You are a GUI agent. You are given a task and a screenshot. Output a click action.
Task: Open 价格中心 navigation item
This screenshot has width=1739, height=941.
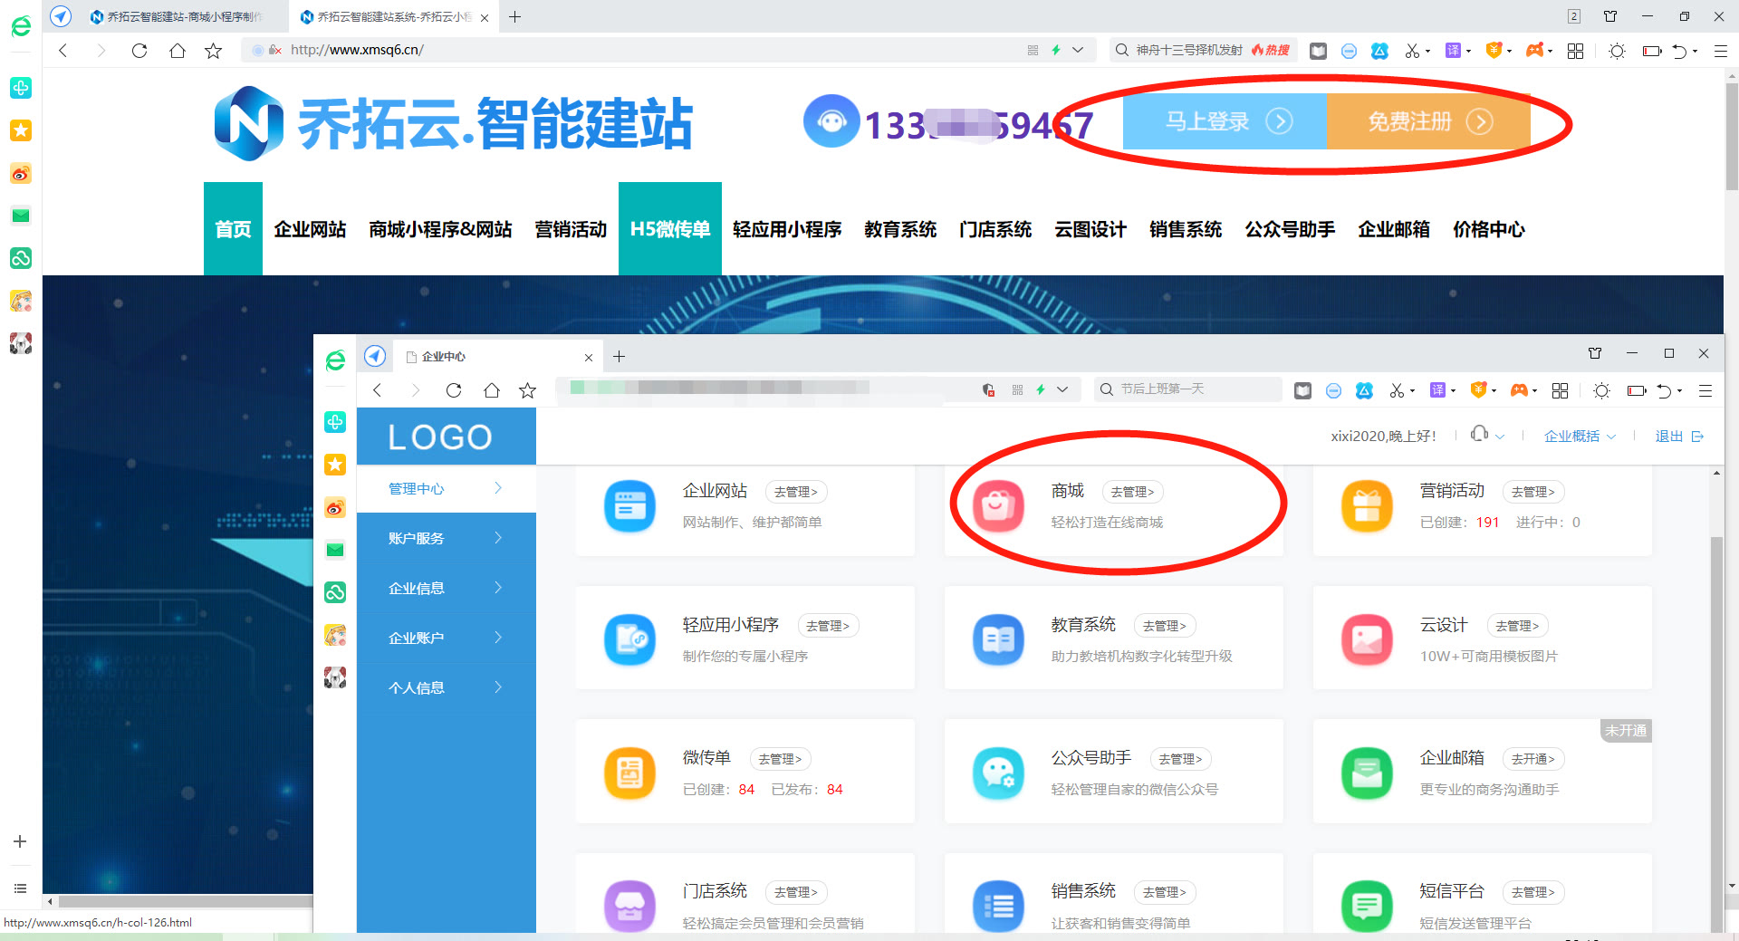pyautogui.click(x=1489, y=229)
